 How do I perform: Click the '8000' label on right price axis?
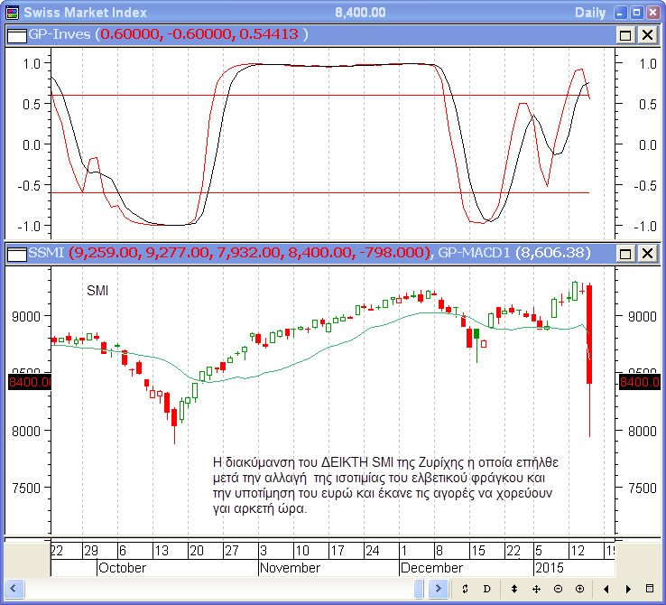643,432
